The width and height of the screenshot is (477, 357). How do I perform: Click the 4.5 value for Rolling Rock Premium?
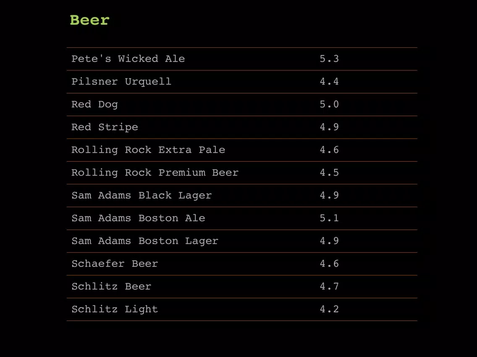(x=329, y=173)
